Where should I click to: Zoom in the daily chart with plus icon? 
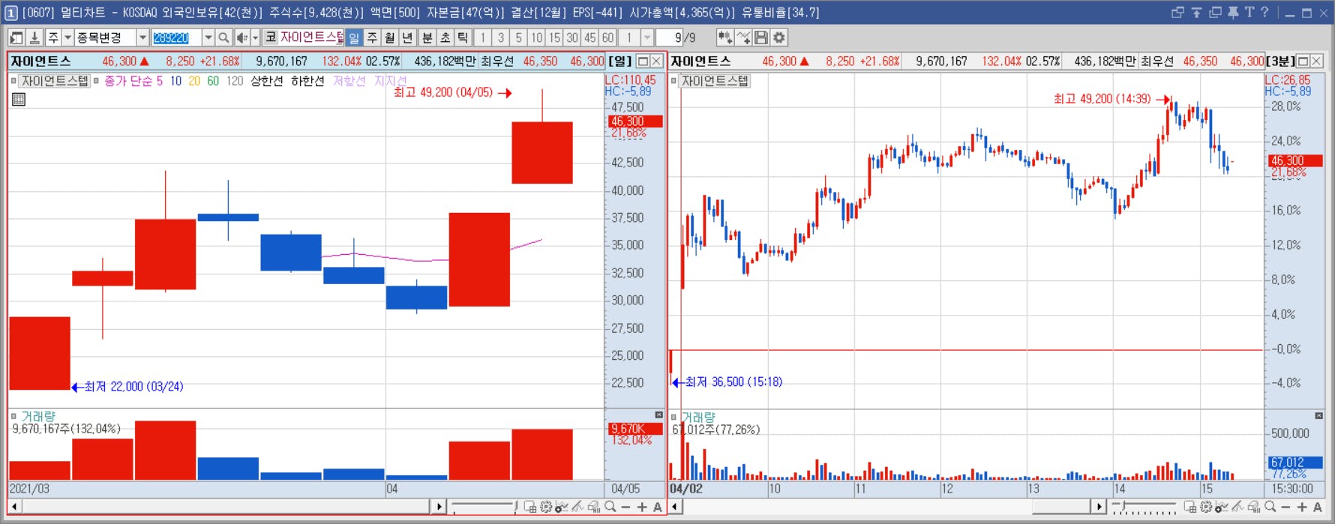(642, 508)
